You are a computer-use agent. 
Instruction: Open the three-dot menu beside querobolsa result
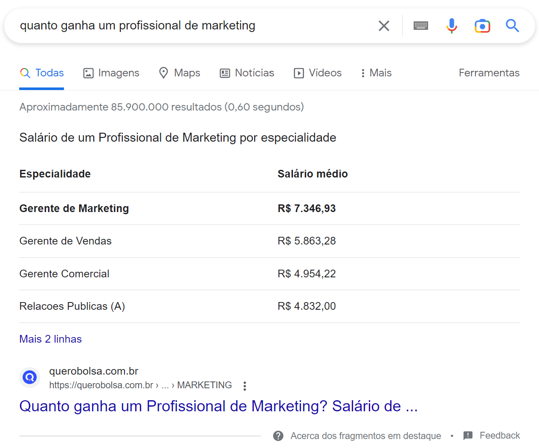[244, 385]
